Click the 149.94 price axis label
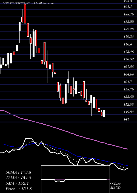 point(129,112)
